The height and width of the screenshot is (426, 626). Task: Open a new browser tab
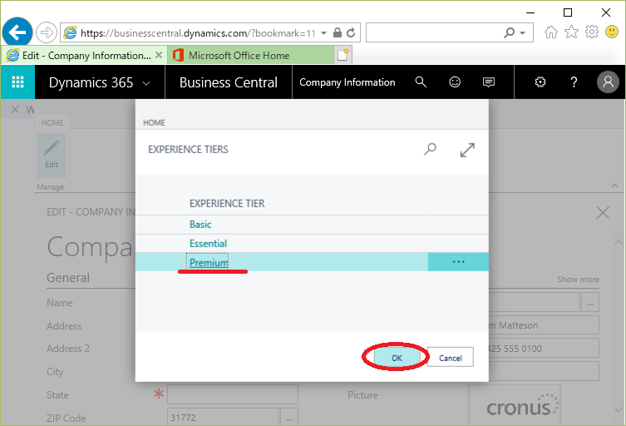(343, 55)
